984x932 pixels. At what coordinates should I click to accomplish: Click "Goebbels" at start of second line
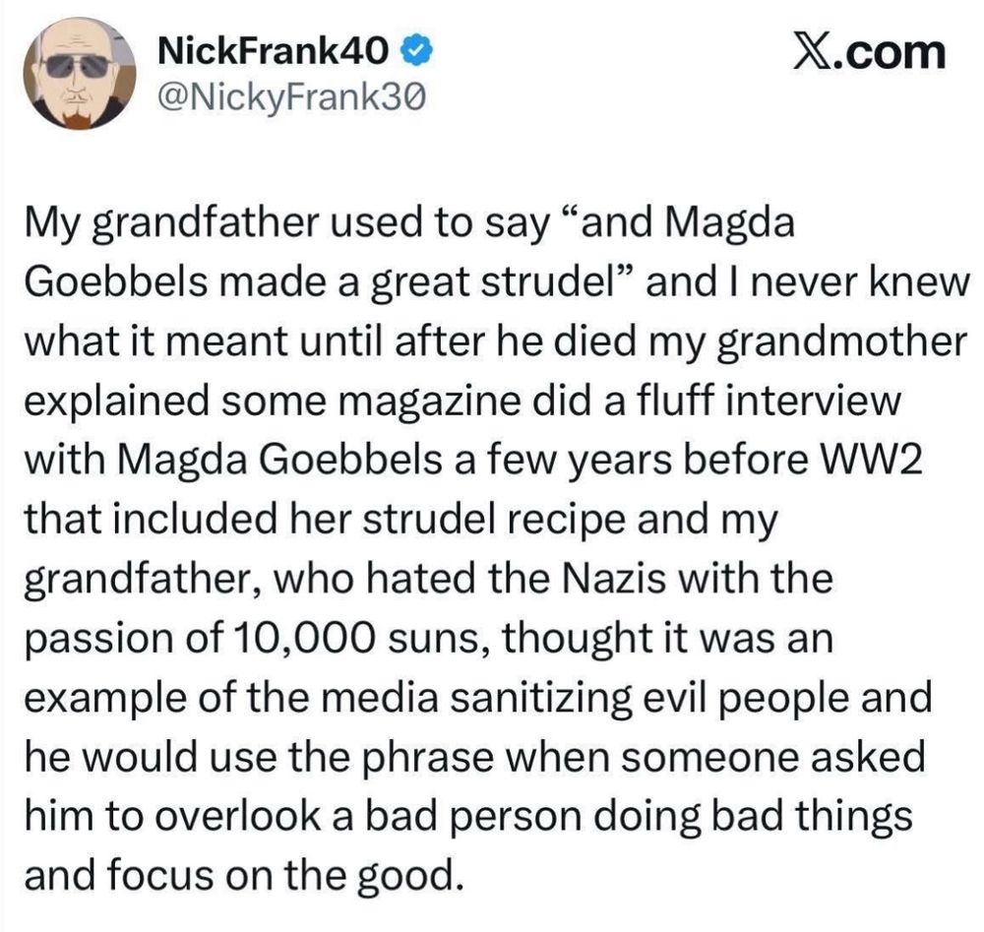[x=116, y=281]
